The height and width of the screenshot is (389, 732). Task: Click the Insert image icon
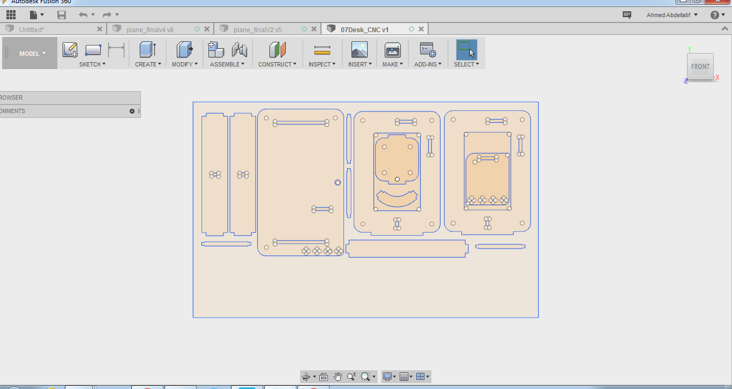pos(359,50)
